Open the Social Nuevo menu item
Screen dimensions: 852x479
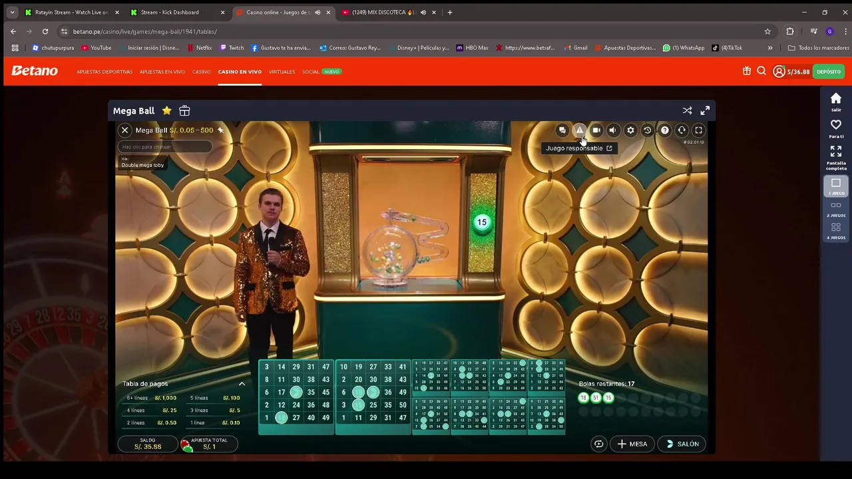pyautogui.click(x=321, y=72)
